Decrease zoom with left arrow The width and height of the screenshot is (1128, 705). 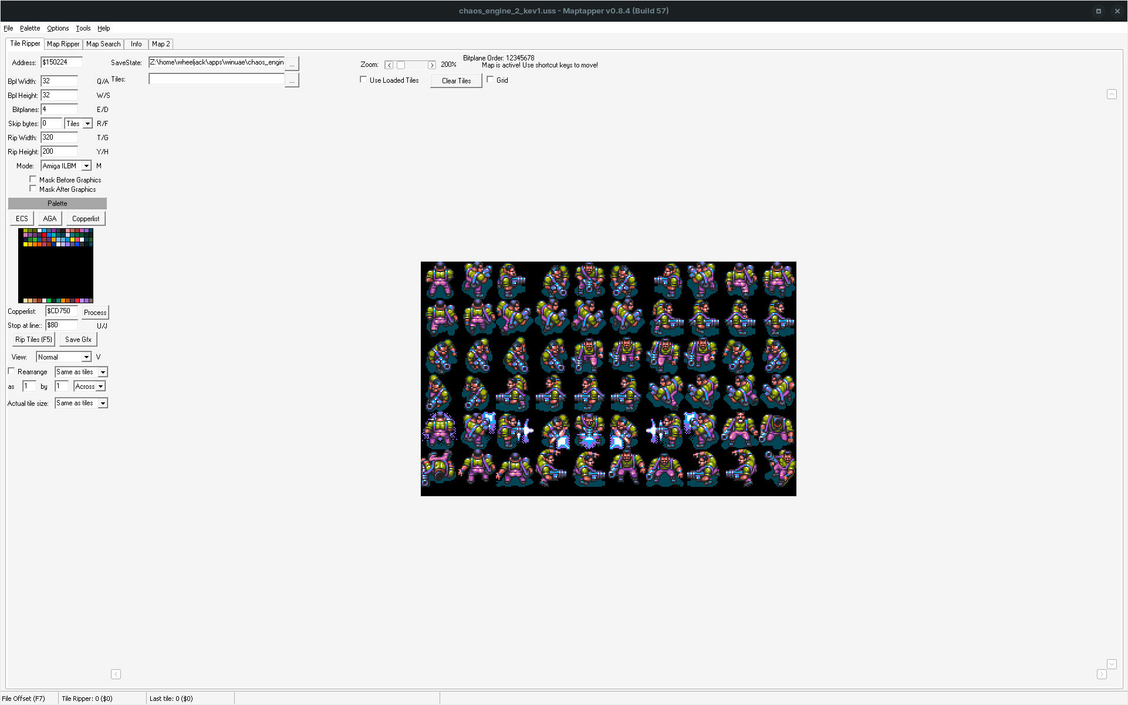pyautogui.click(x=389, y=65)
